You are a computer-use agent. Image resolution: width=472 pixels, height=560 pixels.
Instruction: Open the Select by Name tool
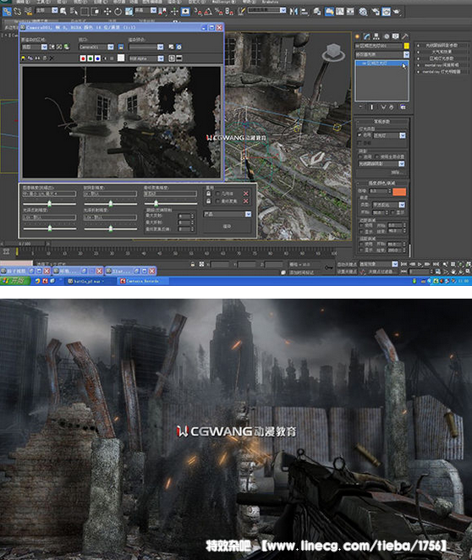click(x=74, y=12)
